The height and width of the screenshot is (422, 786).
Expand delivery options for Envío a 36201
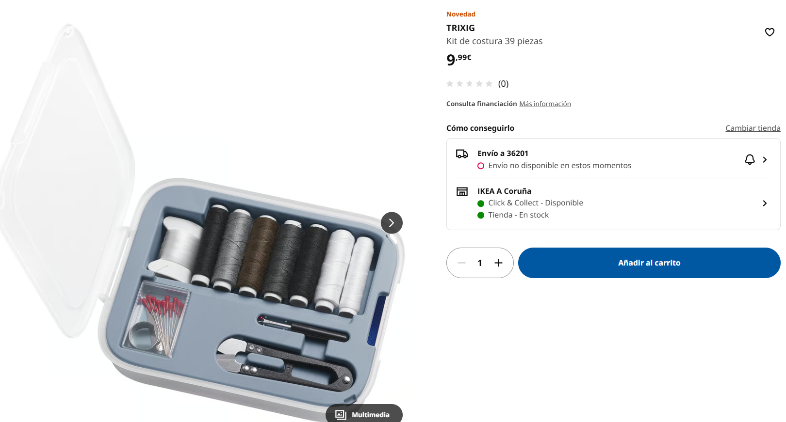tap(765, 159)
